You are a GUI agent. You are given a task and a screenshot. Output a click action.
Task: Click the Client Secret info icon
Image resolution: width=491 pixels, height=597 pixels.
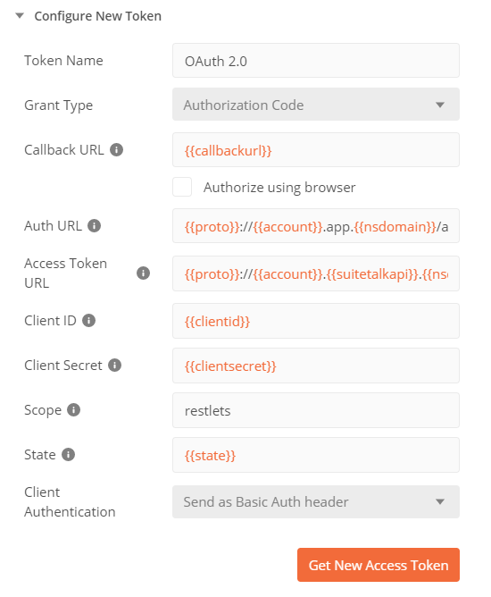point(114,366)
